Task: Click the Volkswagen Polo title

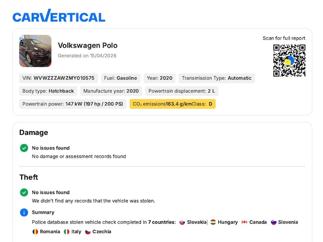Action: (x=88, y=45)
